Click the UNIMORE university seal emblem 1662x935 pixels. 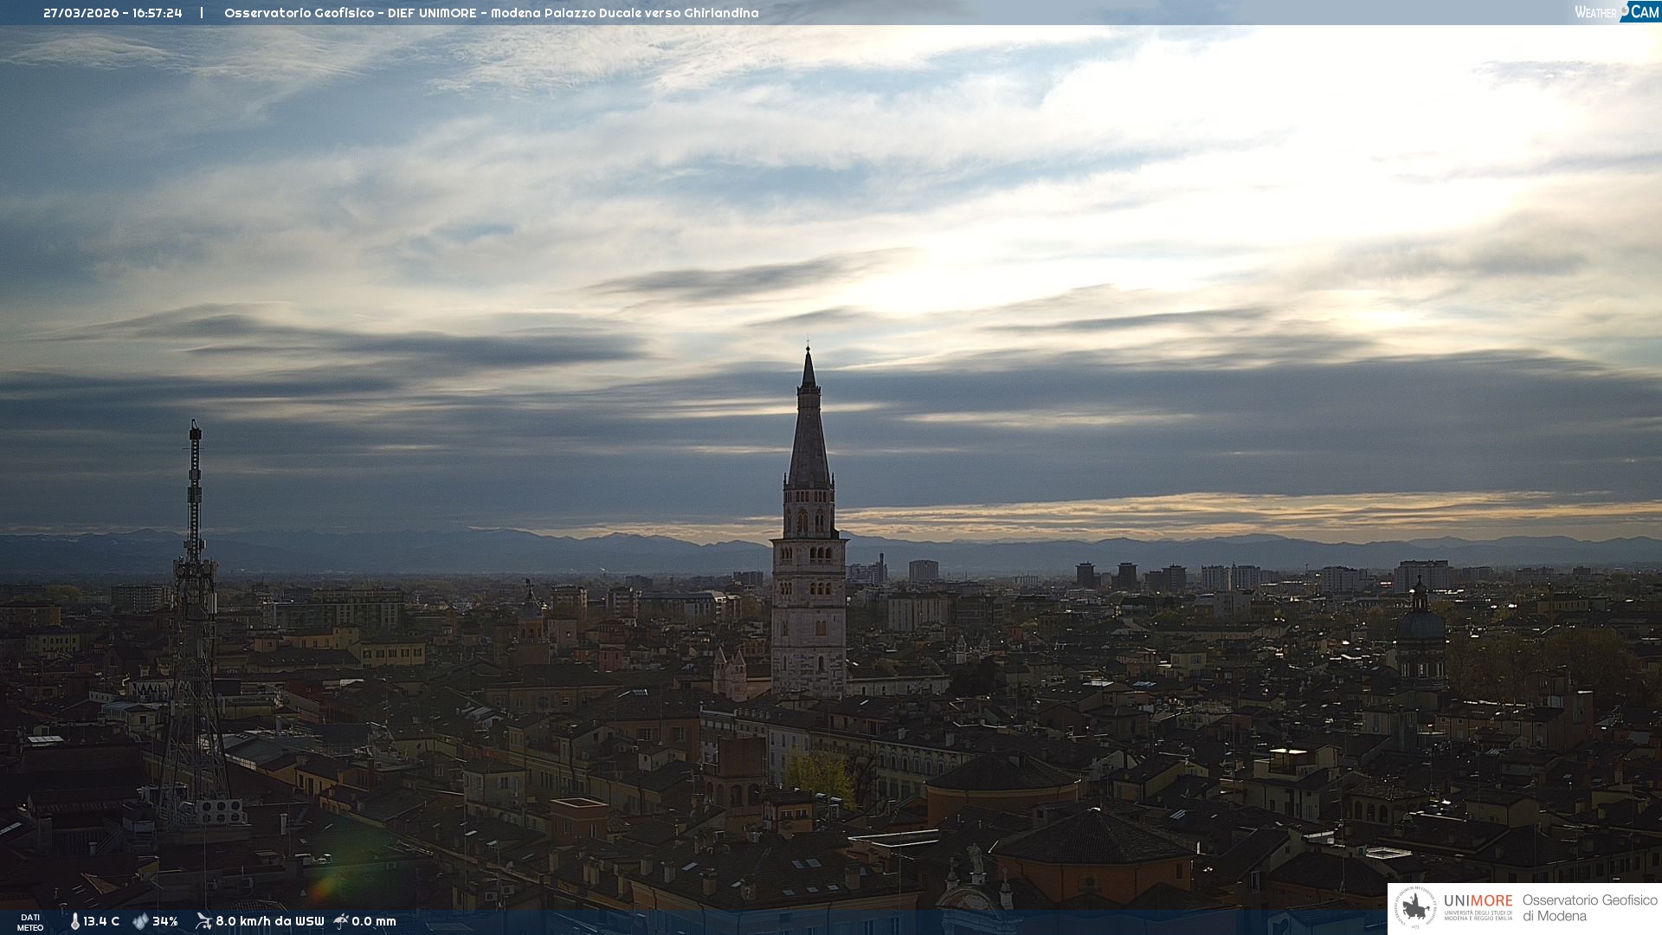point(1415,908)
